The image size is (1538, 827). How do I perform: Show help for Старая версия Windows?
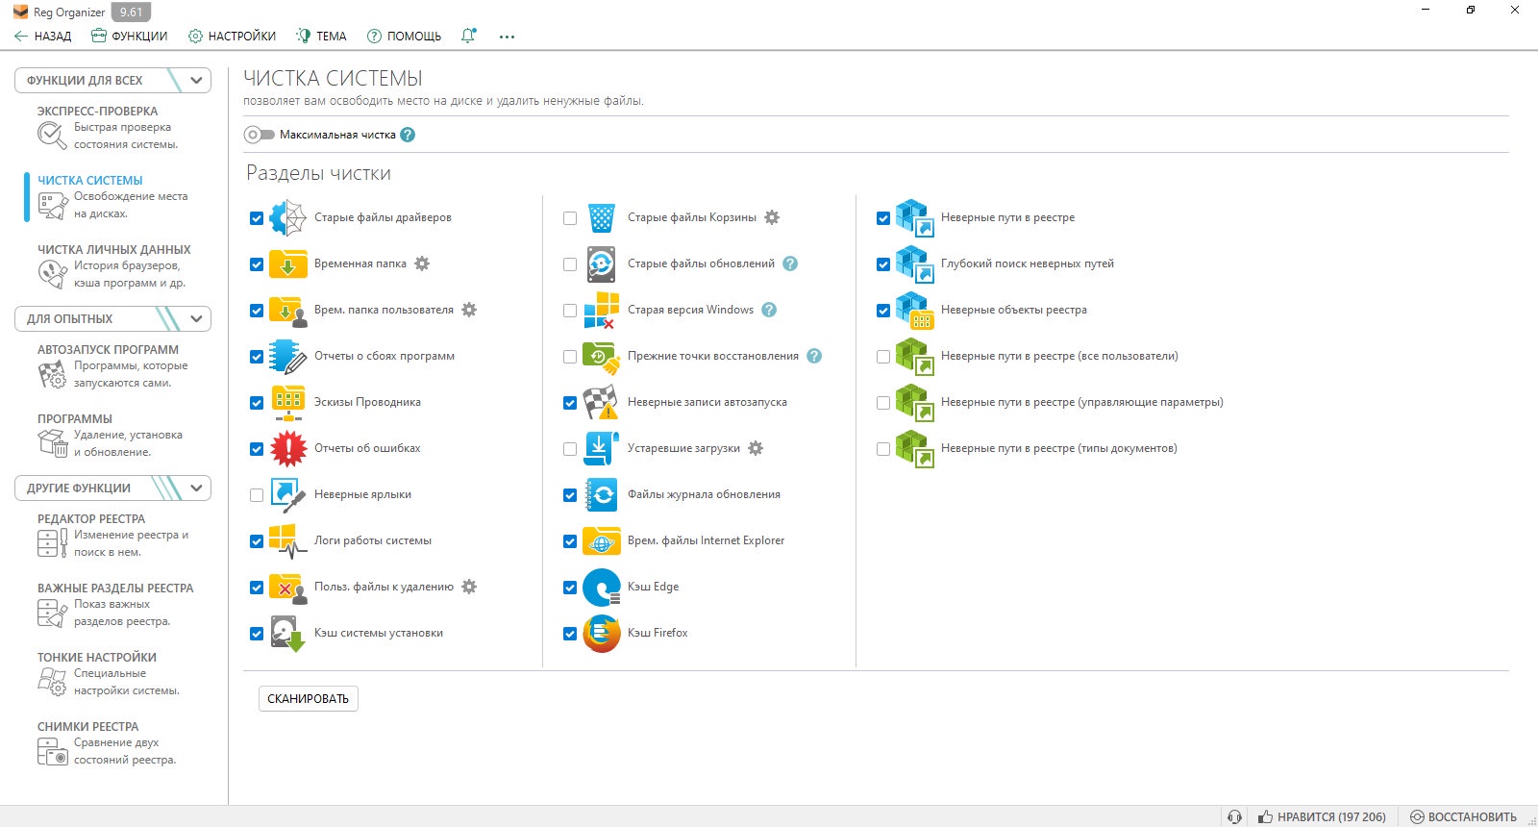coord(769,310)
